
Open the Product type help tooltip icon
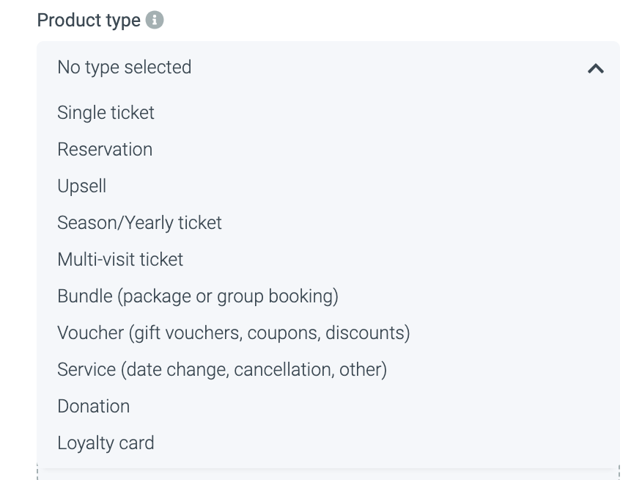(x=155, y=21)
